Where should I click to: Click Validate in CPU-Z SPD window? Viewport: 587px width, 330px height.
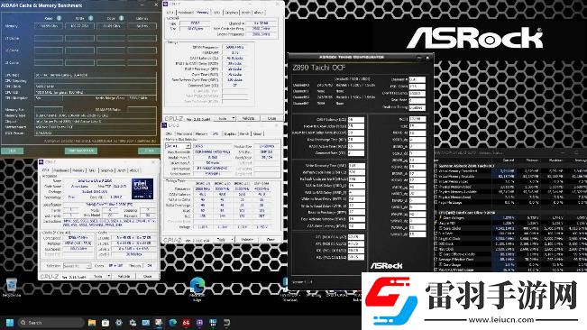coord(247,240)
